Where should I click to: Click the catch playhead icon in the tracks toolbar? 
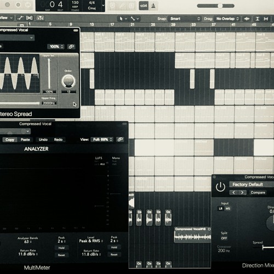pyautogui.click(x=40, y=18)
